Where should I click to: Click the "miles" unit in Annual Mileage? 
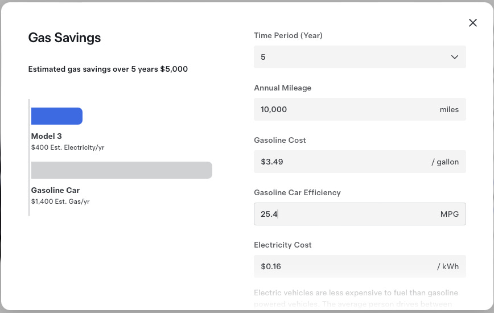coord(449,109)
